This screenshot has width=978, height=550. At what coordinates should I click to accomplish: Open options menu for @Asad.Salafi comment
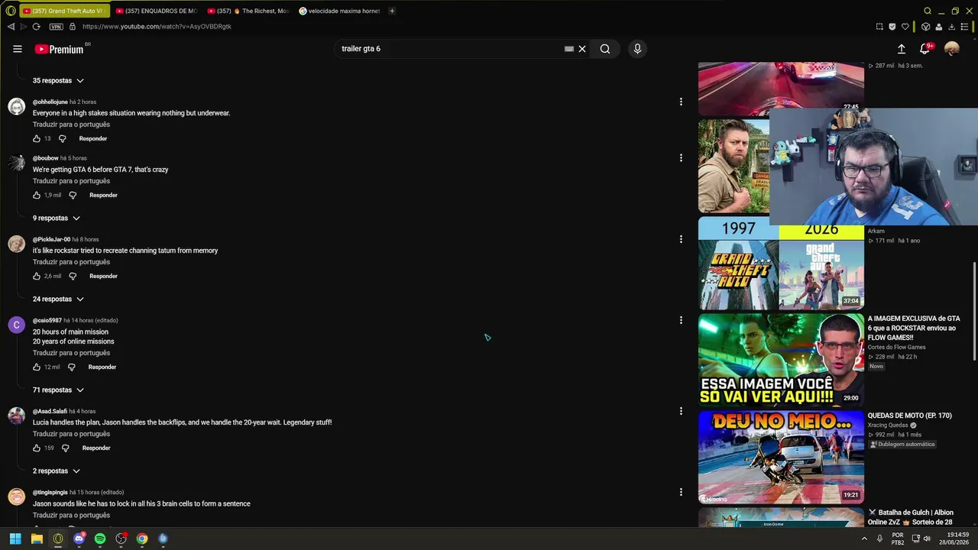click(681, 411)
